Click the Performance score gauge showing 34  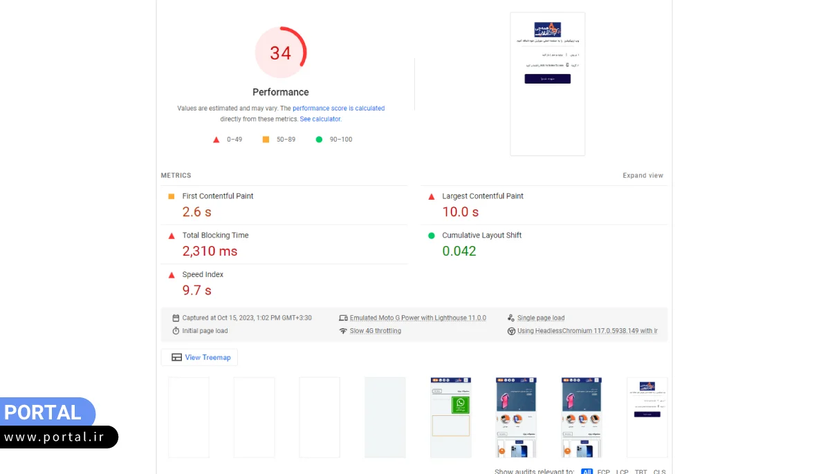click(x=281, y=52)
